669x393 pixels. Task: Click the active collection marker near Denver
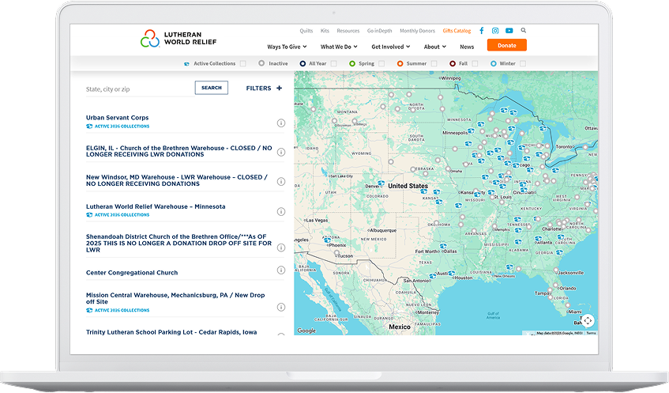pyautogui.click(x=381, y=183)
